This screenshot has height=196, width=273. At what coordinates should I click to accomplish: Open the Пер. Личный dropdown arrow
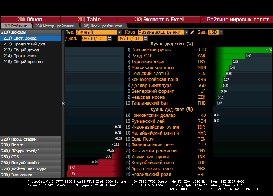119,32
